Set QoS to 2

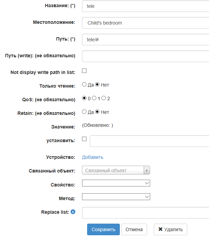[x=103, y=98]
